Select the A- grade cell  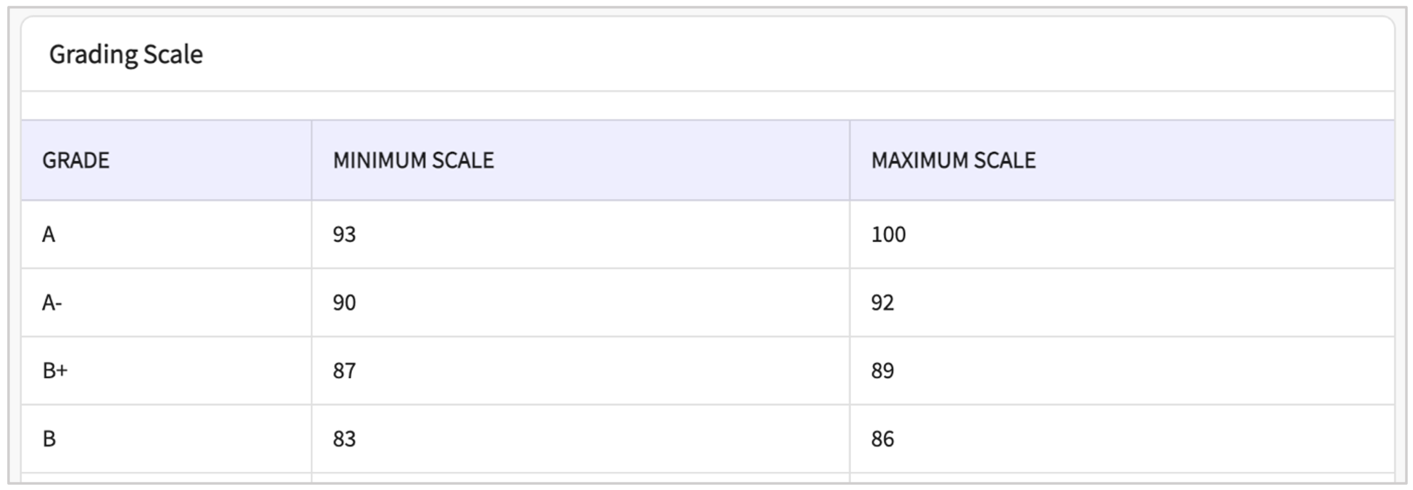52,303
